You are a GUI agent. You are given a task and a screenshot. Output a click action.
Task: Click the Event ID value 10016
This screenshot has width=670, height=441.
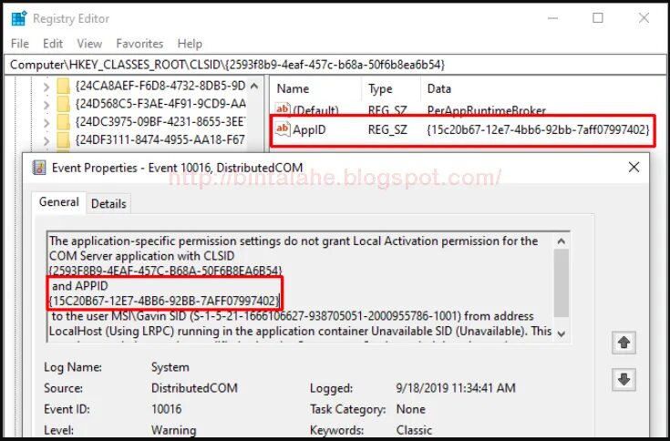[166, 409]
